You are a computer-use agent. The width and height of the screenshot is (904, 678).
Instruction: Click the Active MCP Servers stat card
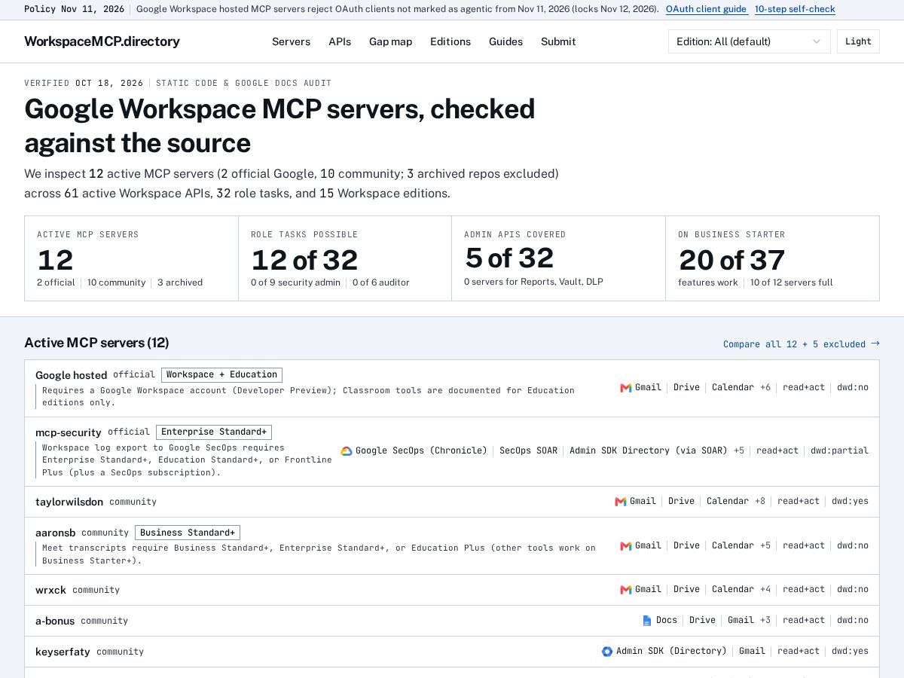(x=132, y=258)
